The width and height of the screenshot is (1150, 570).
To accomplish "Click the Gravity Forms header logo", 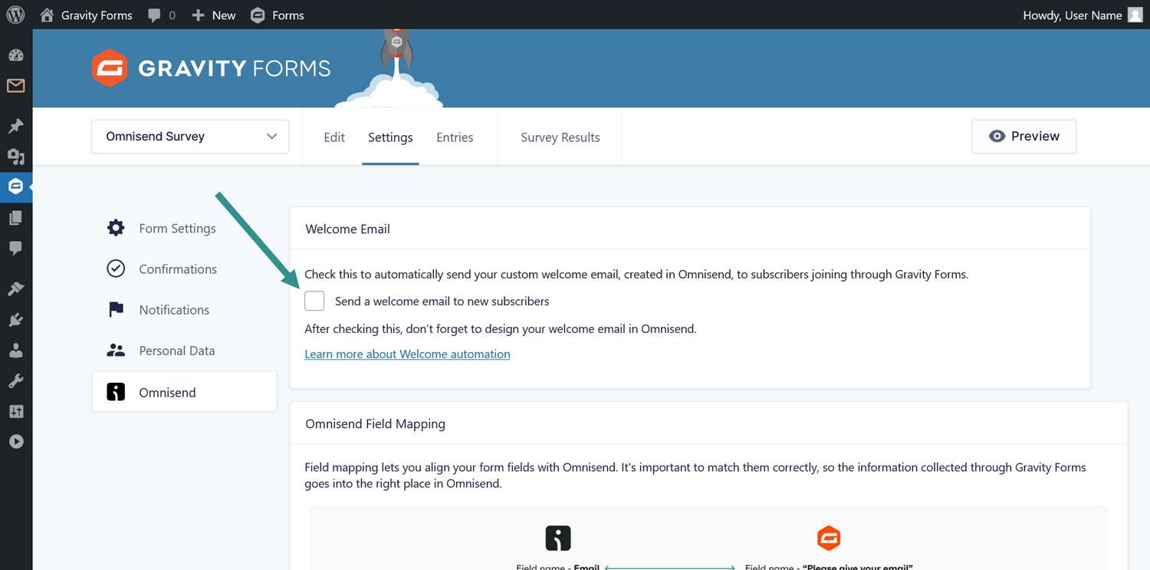I will coord(211,68).
